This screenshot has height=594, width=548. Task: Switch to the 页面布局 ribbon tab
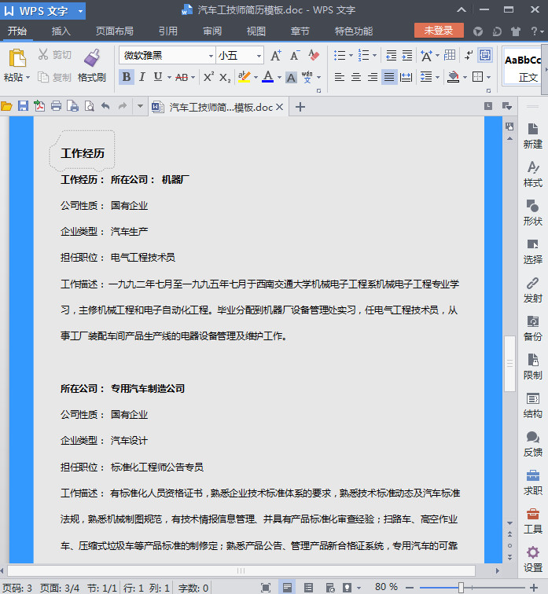115,31
